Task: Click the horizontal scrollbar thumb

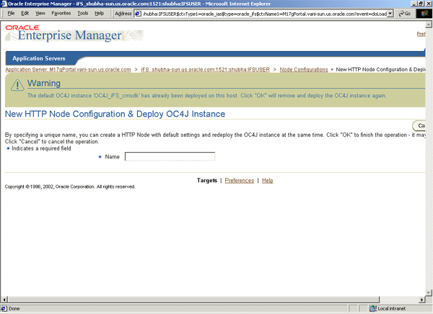Action: tap(193, 300)
